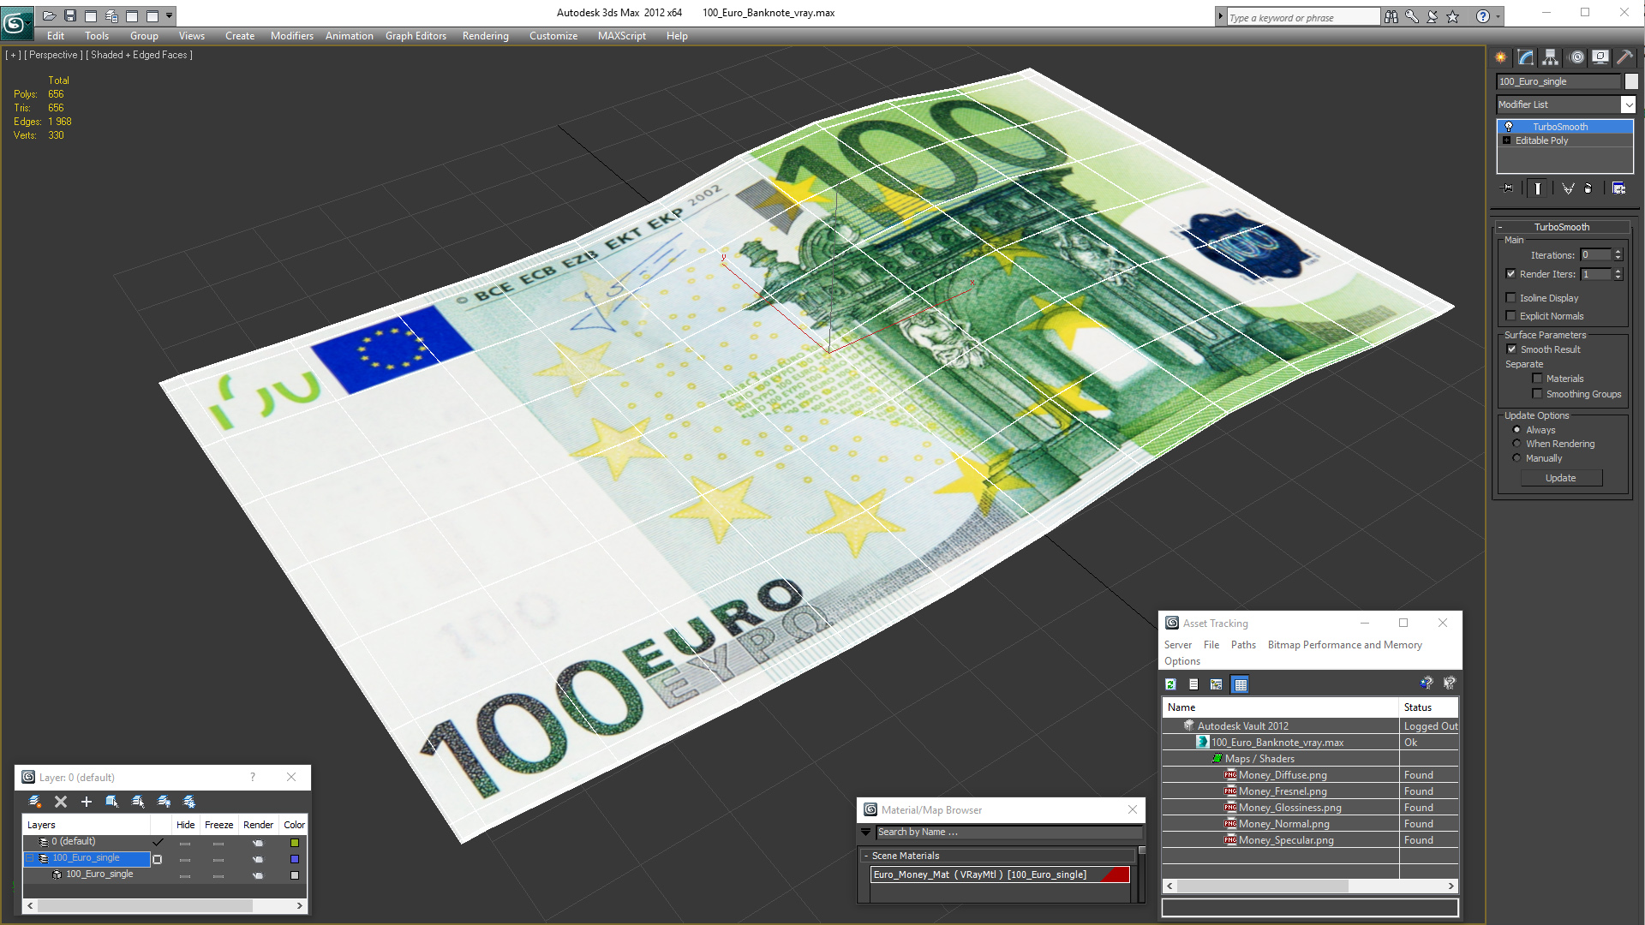1645x925 pixels.
Task: Open the Edit menu
Action: coord(56,36)
